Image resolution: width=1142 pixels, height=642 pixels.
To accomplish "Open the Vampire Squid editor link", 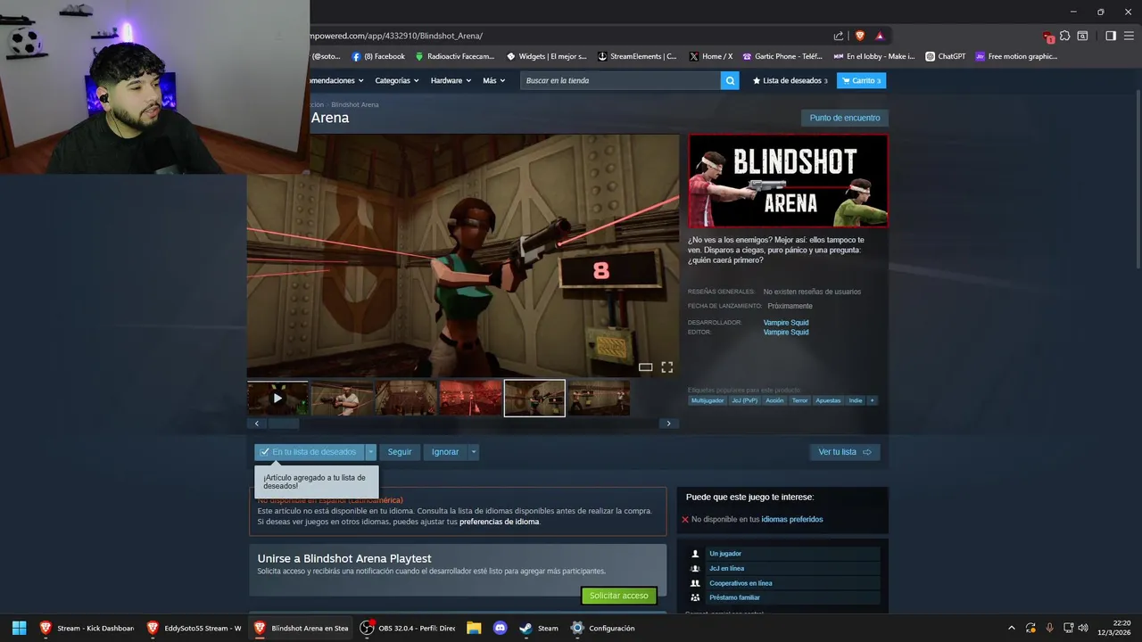I will tap(786, 332).
